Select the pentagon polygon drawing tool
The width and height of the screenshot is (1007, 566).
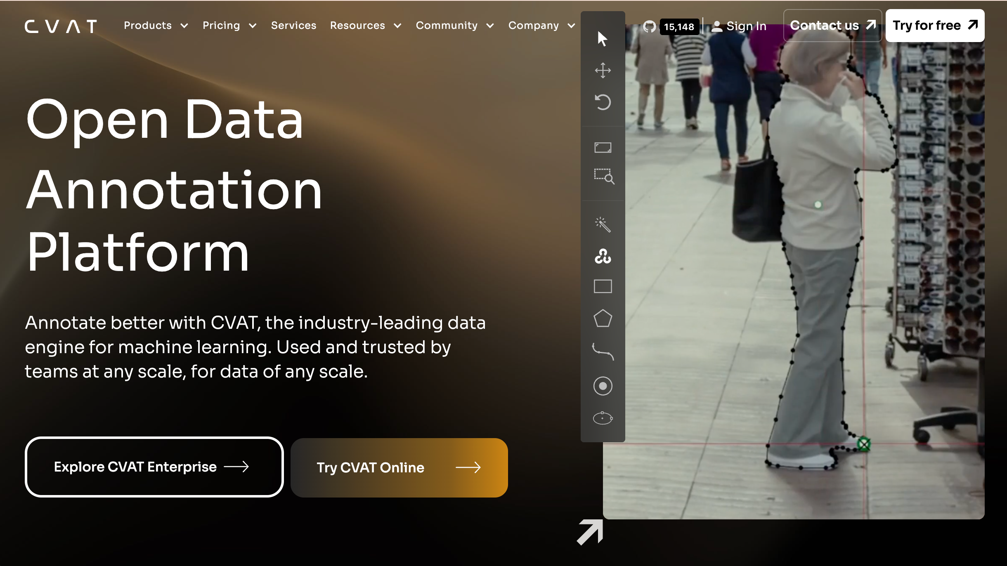[603, 318]
